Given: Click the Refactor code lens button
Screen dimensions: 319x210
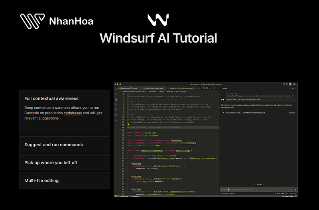Looking at the screenshot, I should coord(170,92).
